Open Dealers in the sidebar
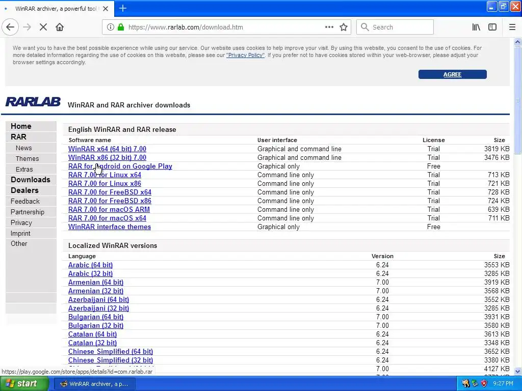The width and height of the screenshot is (522, 391). (24, 190)
